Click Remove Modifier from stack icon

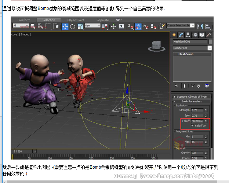coord(199,86)
